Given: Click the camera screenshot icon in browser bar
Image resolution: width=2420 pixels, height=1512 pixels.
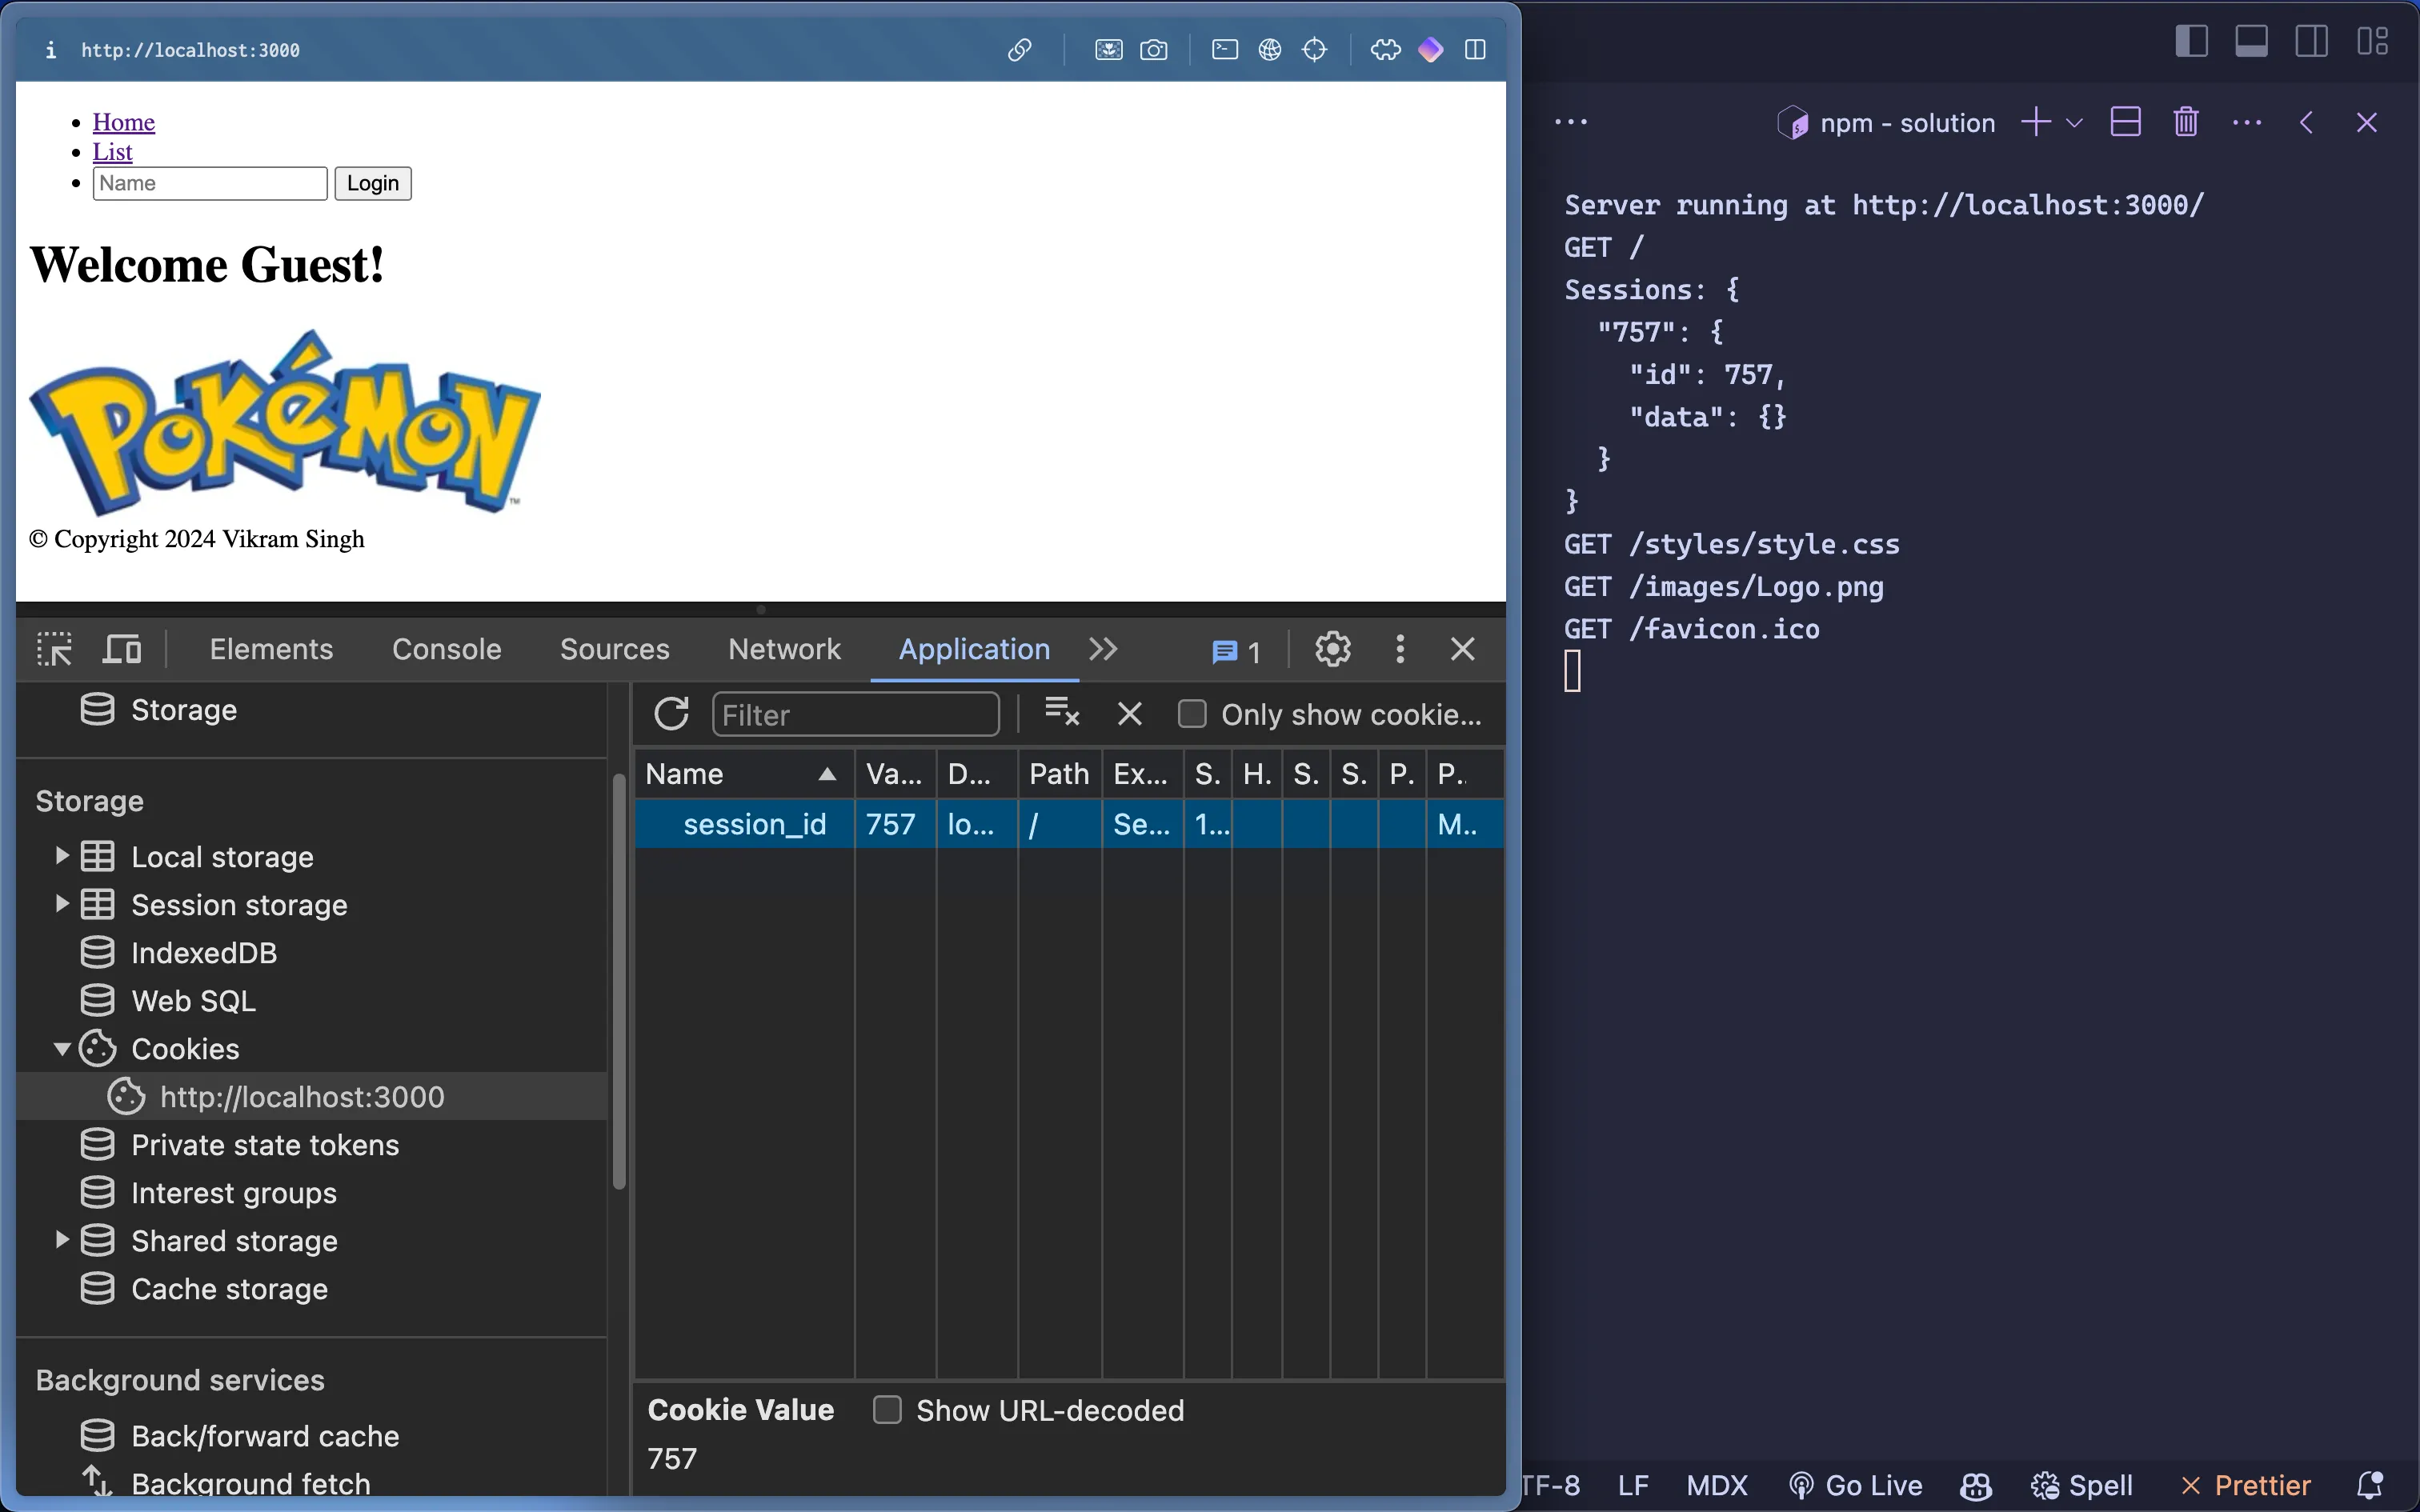Looking at the screenshot, I should click(1154, 50).
